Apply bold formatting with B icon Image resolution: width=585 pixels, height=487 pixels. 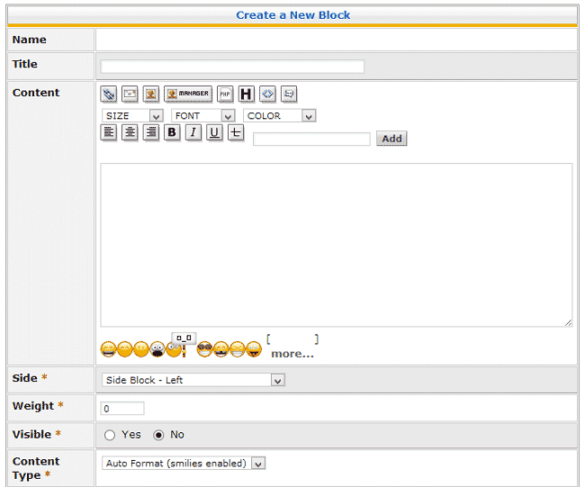(x=172, y=133)
